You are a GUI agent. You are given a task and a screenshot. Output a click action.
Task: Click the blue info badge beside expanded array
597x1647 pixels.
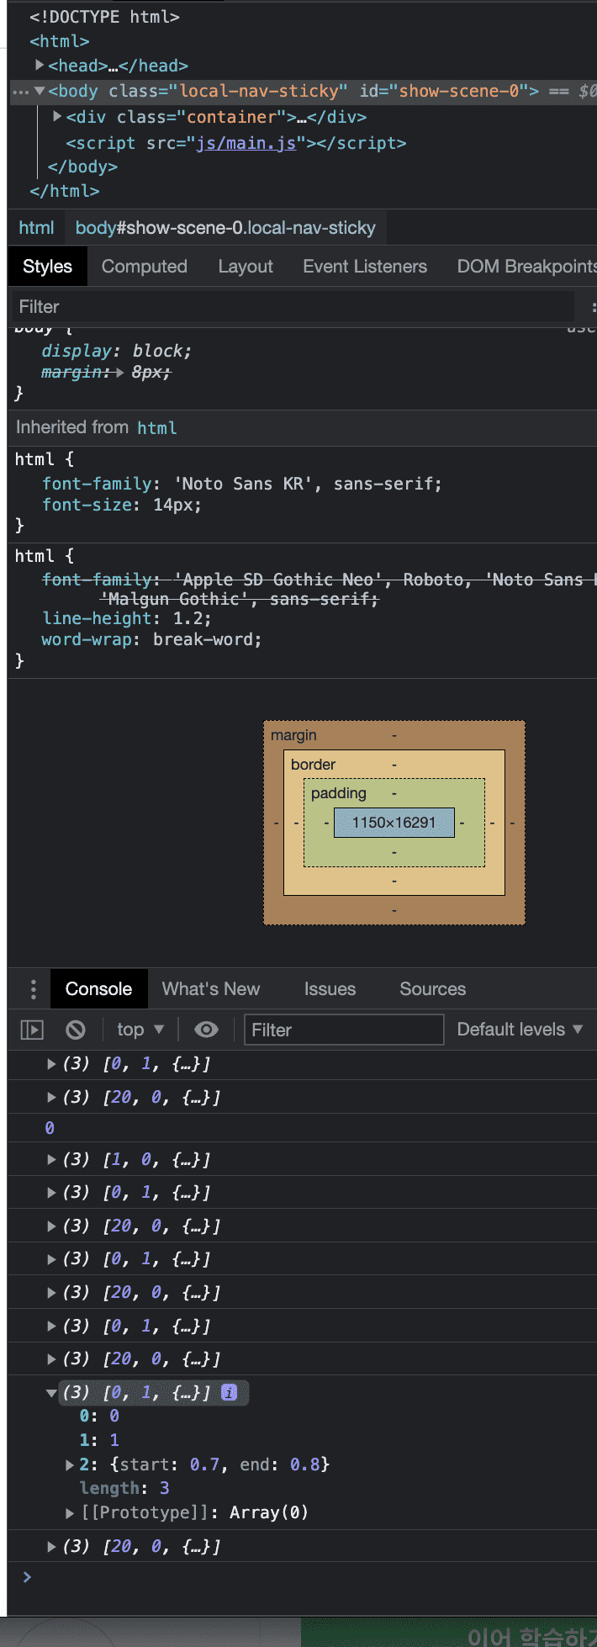(229, 1392)
